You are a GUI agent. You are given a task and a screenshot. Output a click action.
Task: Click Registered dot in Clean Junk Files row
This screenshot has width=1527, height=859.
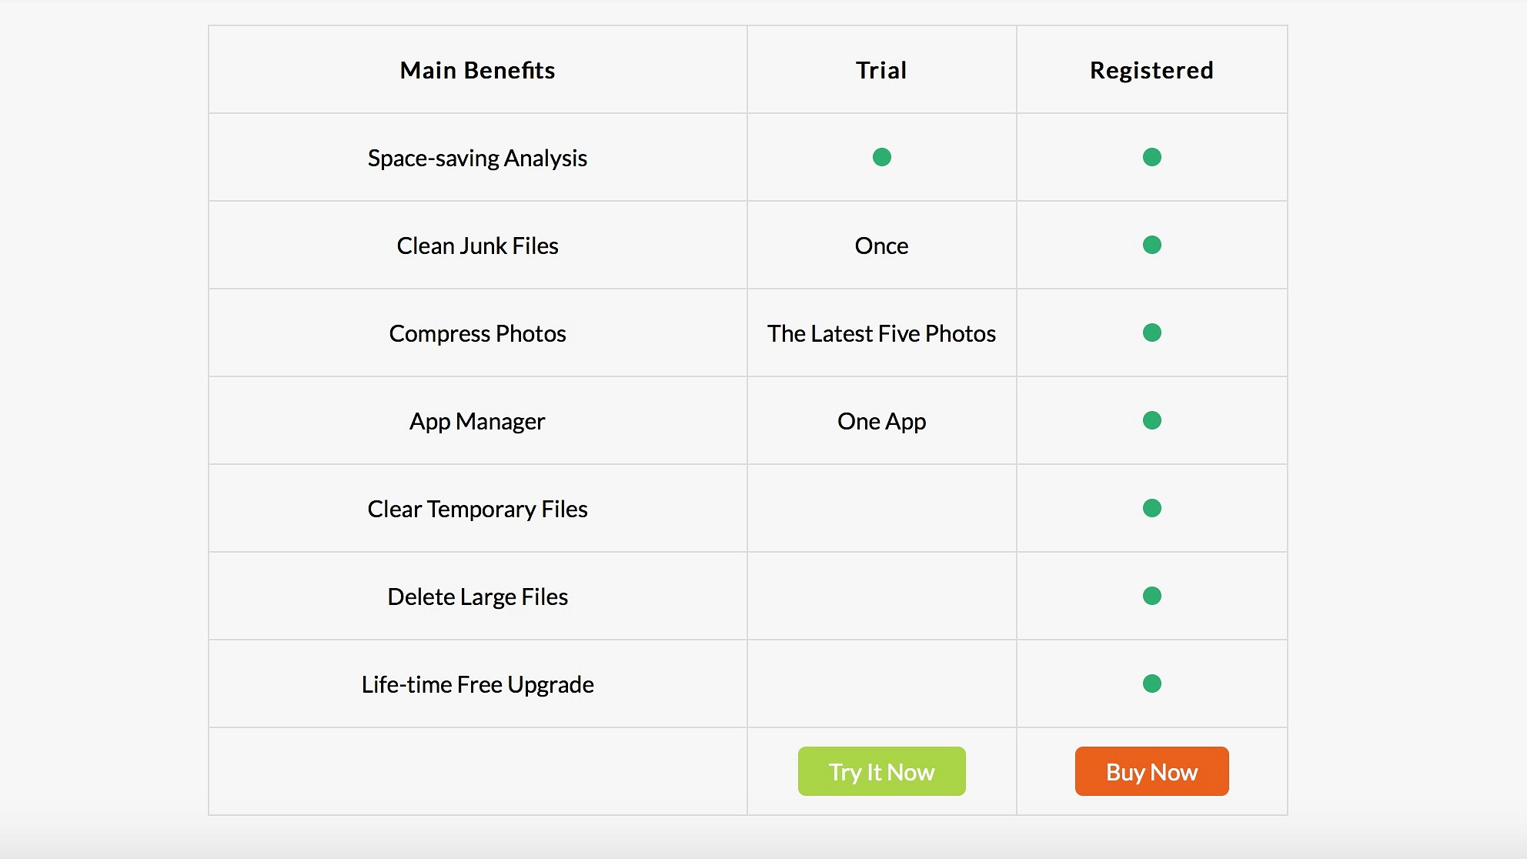pos(1151,245)
